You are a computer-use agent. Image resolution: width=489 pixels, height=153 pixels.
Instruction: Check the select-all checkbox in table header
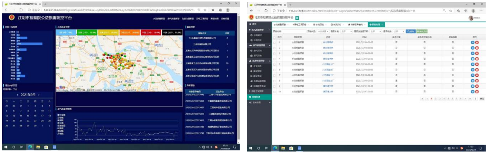click(275, 37)
